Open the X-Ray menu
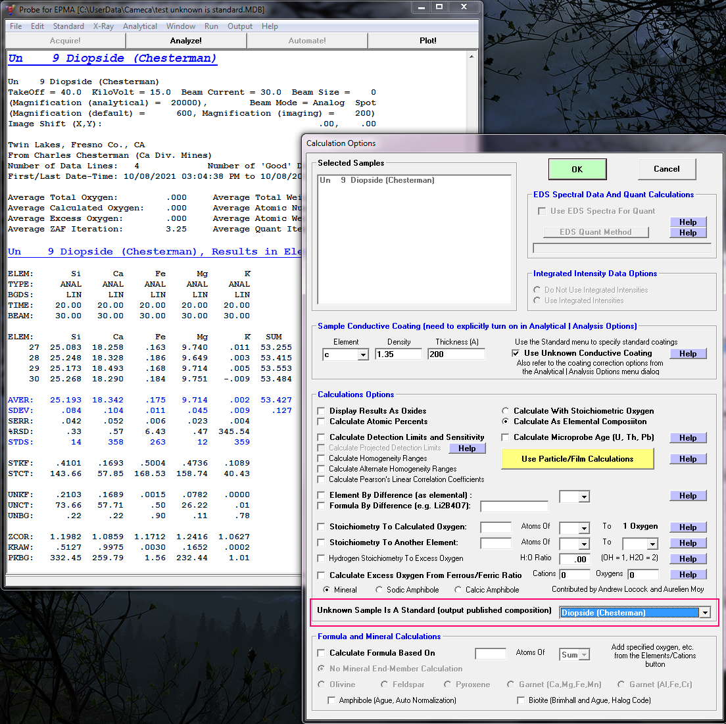The height and width of the screenshot is (724, 726). tap(103, 26)
